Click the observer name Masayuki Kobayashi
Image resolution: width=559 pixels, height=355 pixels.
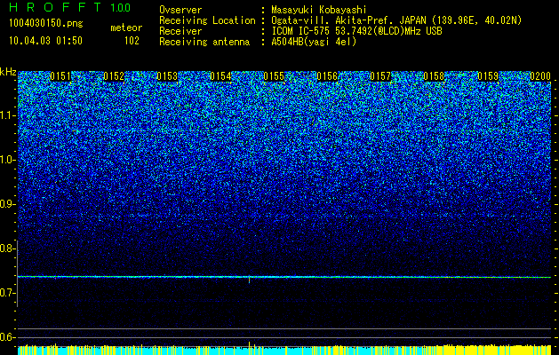click(x=319, y=10)
